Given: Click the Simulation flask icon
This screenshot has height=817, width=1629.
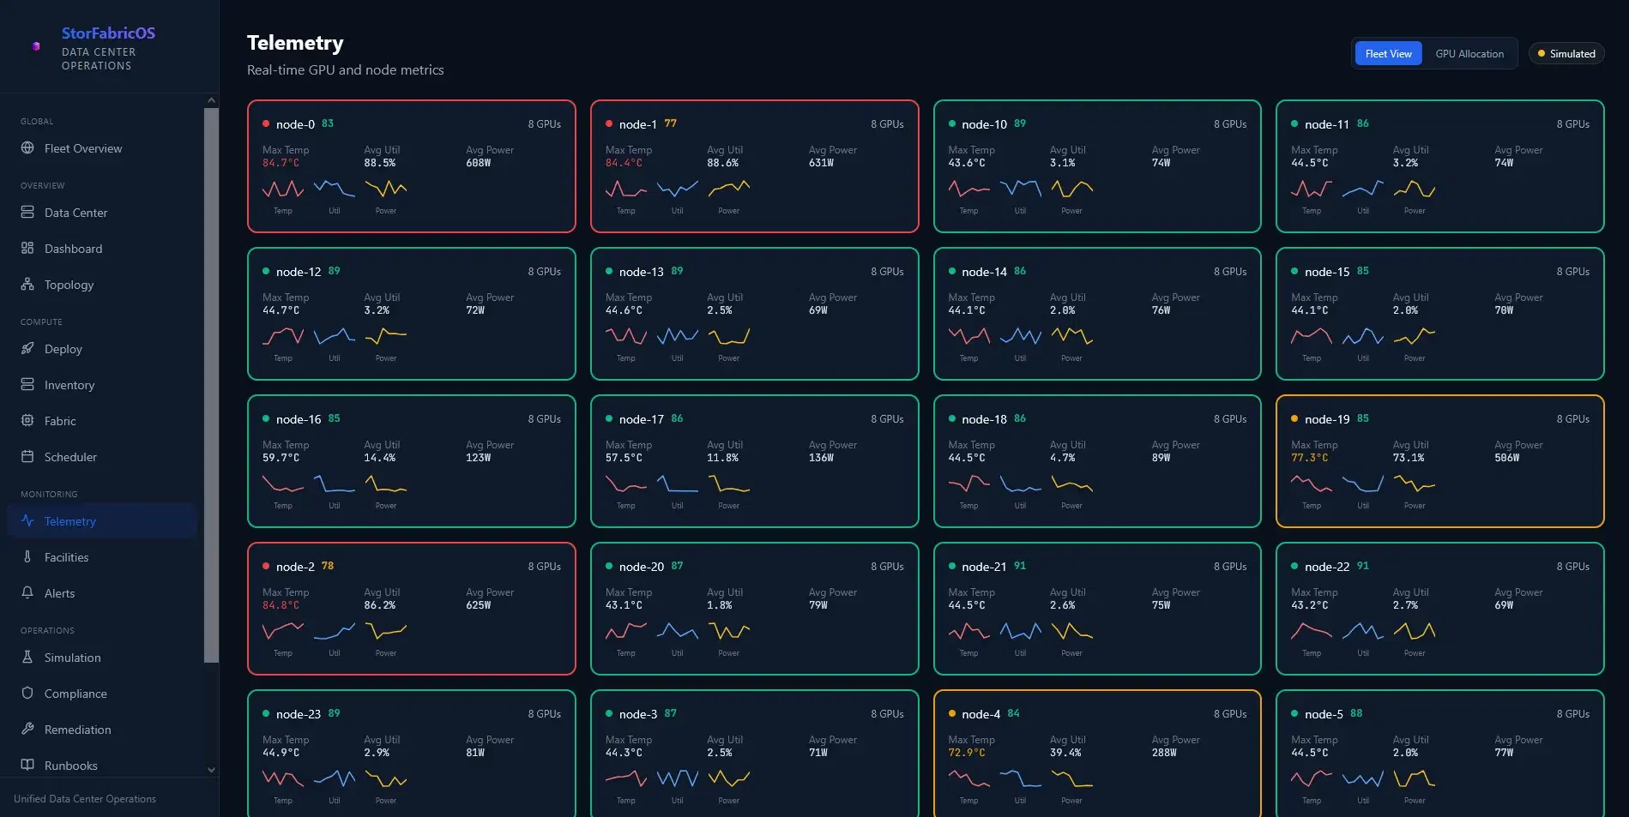Looking at the screenshot, I should click(27, 657).
